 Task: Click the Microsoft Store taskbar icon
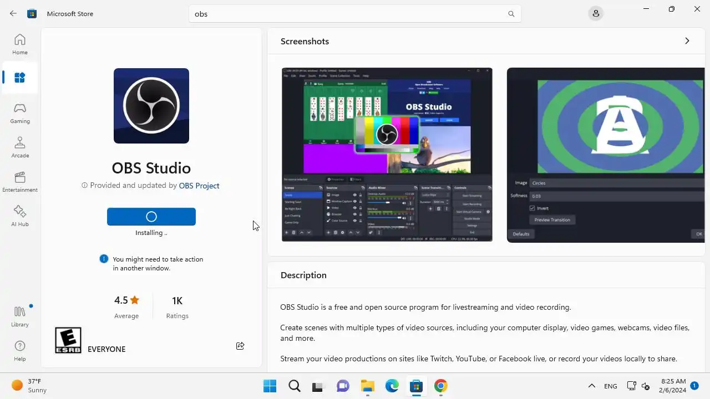[416, 386]
